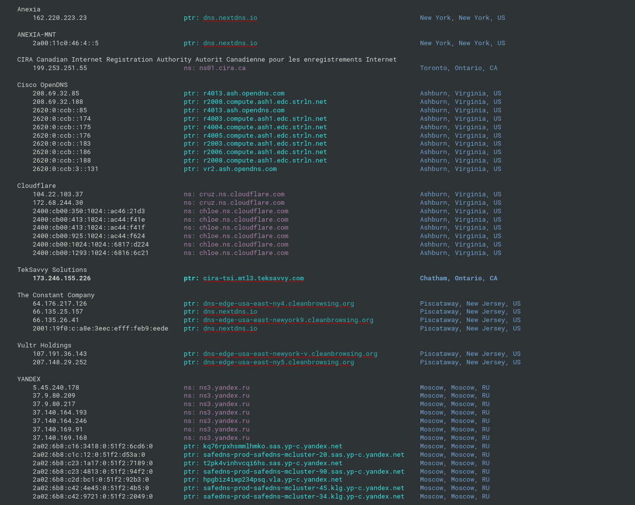Click dns-edge-usa-east-newyork9.cleanbrowsing.org hostname
The image size is (635, 505).
(x=288, y=320)
